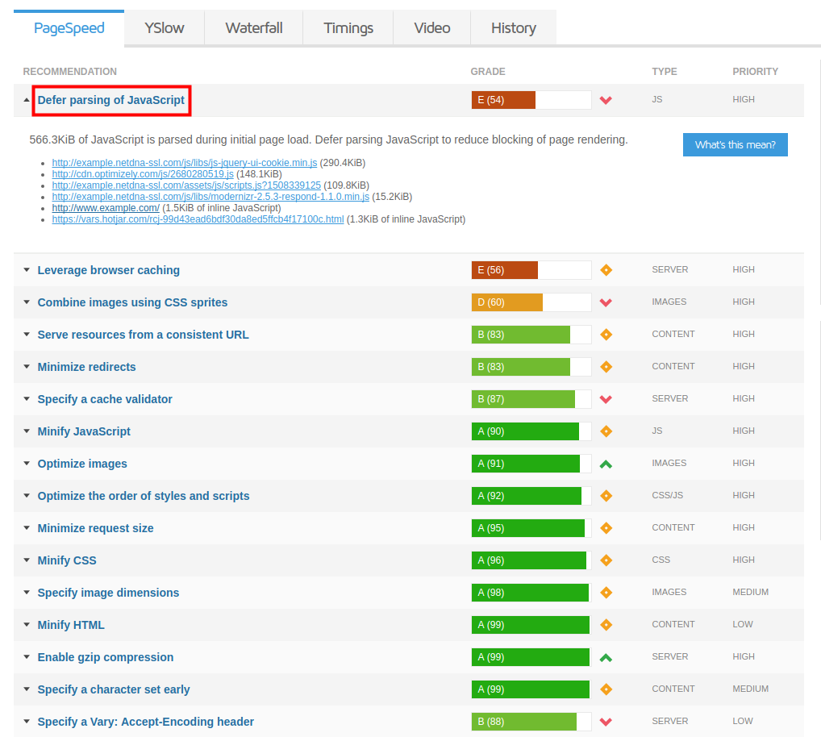Click the red down-arrow icon for Specify a cache validator
This screenshot has height=737, width=821.
(606, 399)
